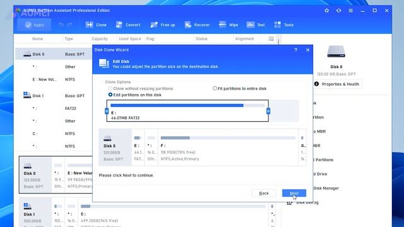Click the Capacity column header
Screen dimensions: 404x227
click(x=100, y=39)
